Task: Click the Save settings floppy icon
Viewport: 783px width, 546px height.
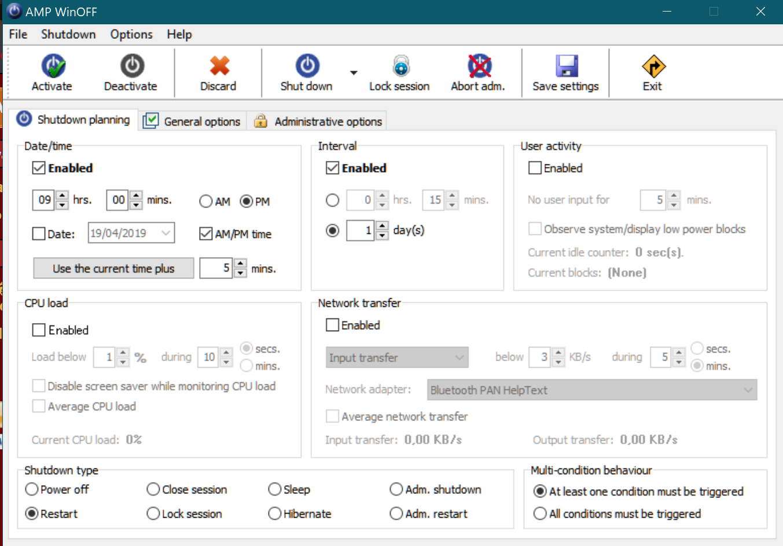Action: pyautogui.click(x=566, y=66)
